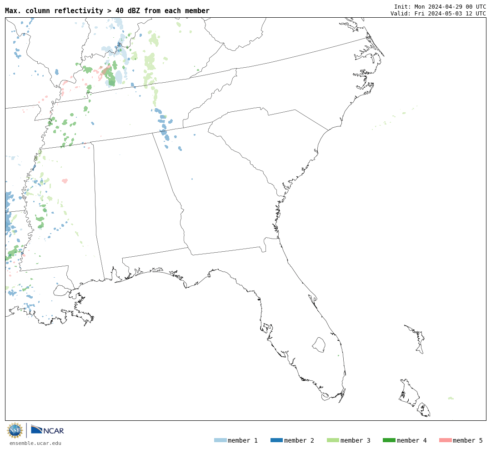Click the 'Valid: Fri 2024-05-03 12 UTC' text
Image resolution: width=491 pixels, height=449 pixels.
[438, 14]
